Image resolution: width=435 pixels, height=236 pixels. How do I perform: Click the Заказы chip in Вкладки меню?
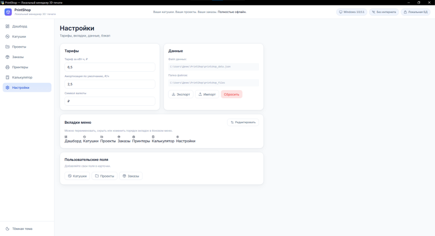click(123, 139)
